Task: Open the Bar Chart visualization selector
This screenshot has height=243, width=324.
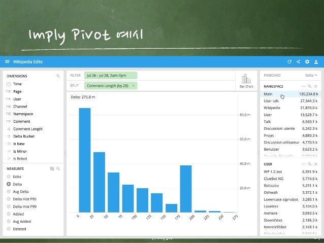Action: pyautogui.click(x=246, y=81)
